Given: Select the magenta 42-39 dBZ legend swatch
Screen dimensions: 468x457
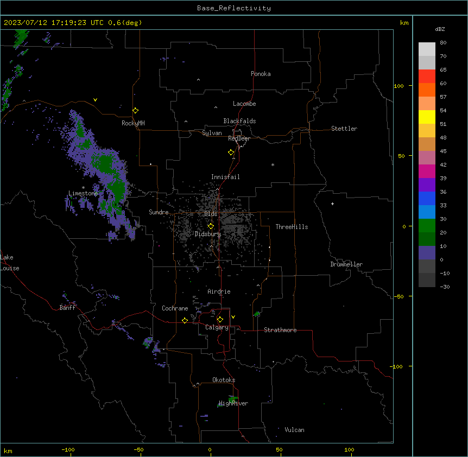Looking at the screenshot, I should tap(427, 171).
